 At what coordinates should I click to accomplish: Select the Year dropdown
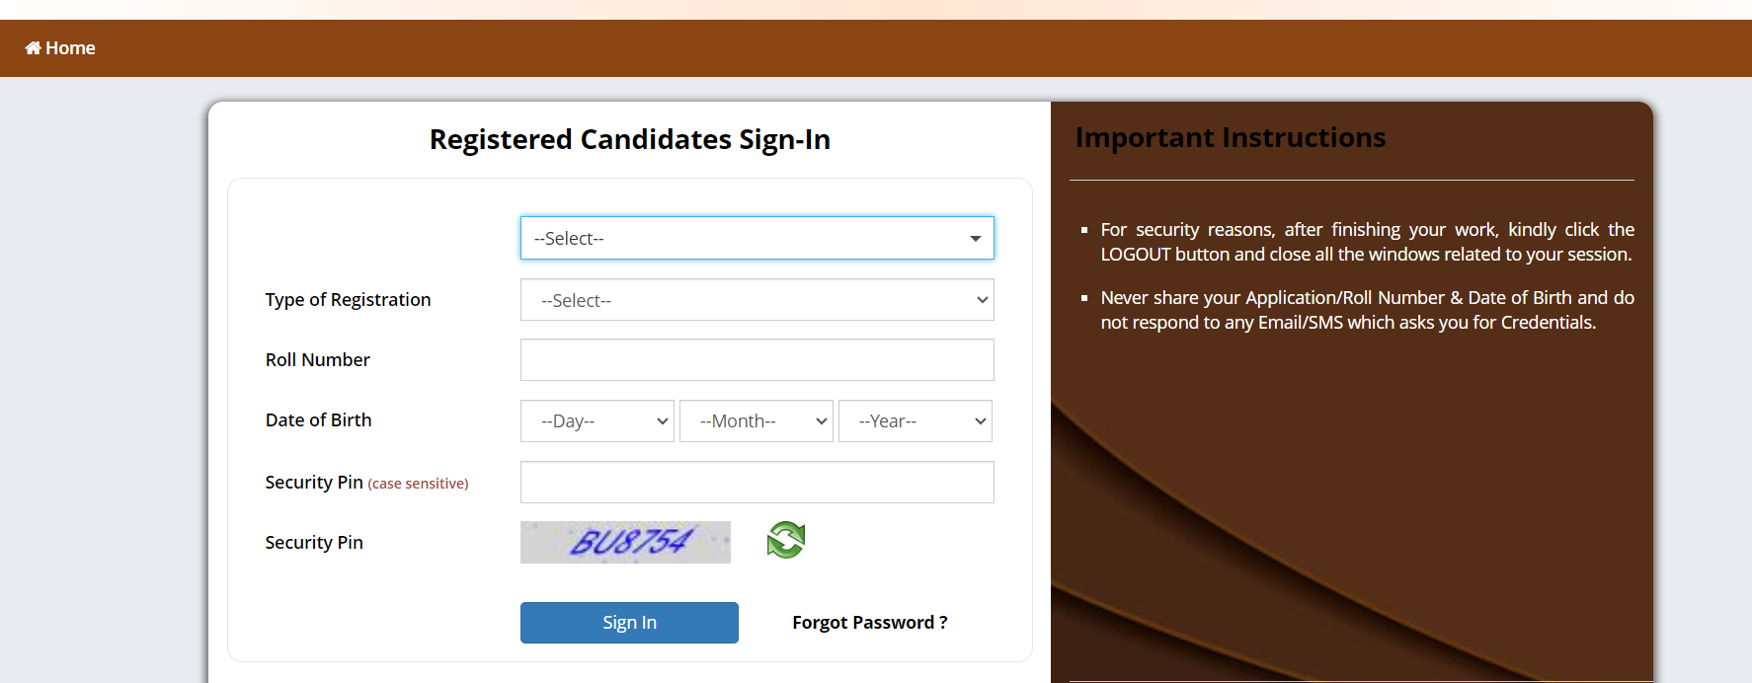coord(915,420)
